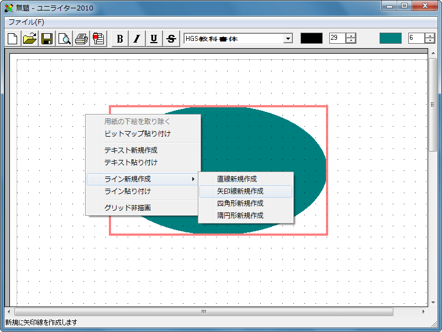Open print preview with the magnifier icon

(65, 39)
